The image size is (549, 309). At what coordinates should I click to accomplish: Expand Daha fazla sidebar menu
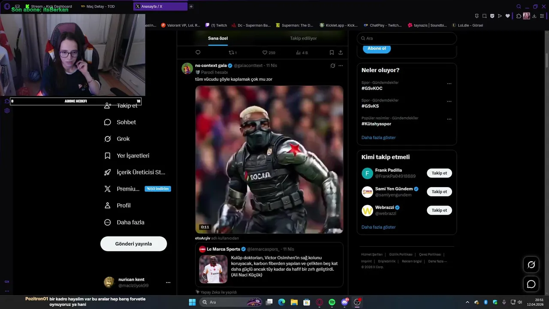[124, 222]
